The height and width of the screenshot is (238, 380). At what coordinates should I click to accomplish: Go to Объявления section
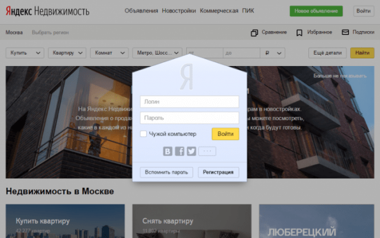point(141,11)
